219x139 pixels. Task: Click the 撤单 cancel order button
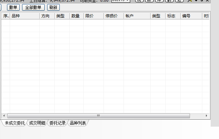13,7
